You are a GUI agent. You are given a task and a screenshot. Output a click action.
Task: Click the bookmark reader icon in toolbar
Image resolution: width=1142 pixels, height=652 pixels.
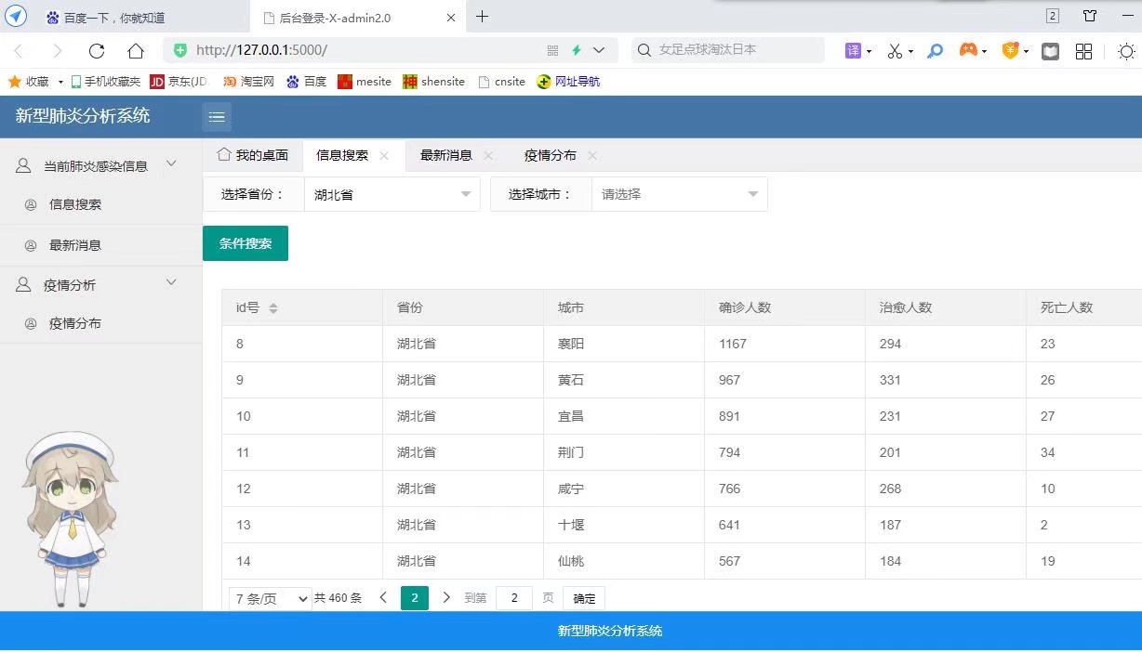(x=1050, y=51)
